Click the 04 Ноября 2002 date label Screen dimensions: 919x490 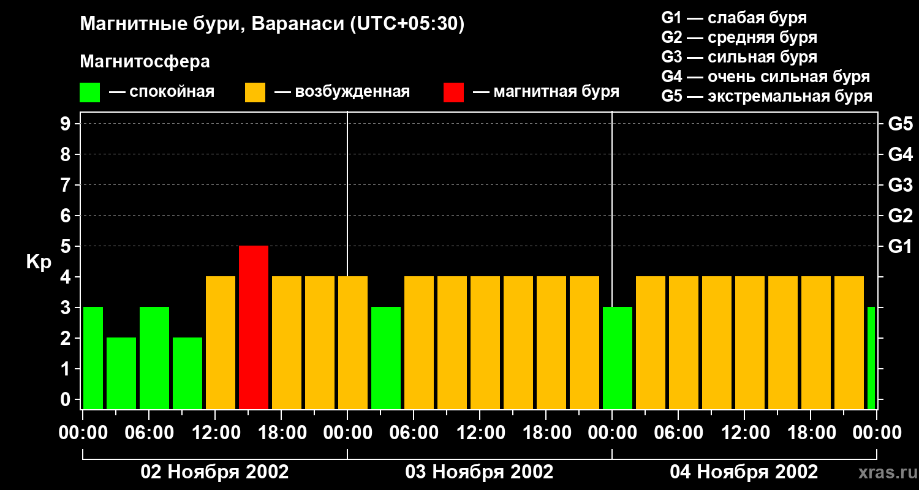(x=744, y=472)
